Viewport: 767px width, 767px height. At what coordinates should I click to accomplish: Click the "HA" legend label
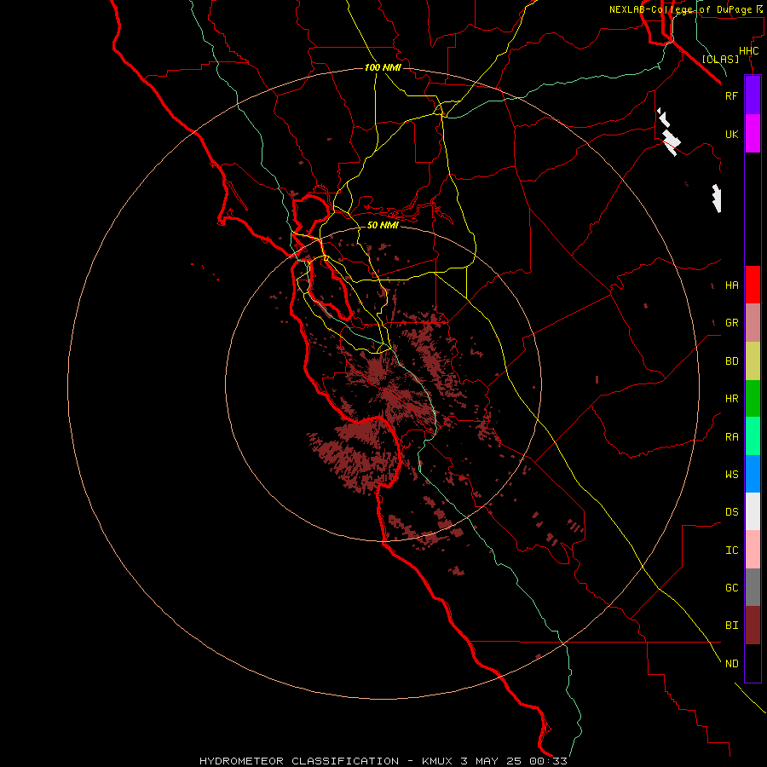click(731, 285)
